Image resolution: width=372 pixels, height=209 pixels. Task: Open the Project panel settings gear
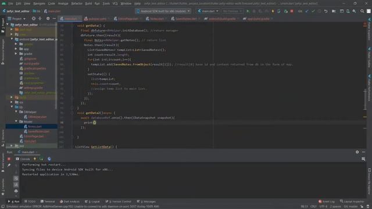coord(48,19)
